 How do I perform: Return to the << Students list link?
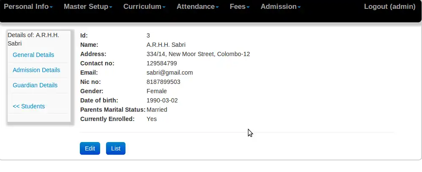pos(29,106)
